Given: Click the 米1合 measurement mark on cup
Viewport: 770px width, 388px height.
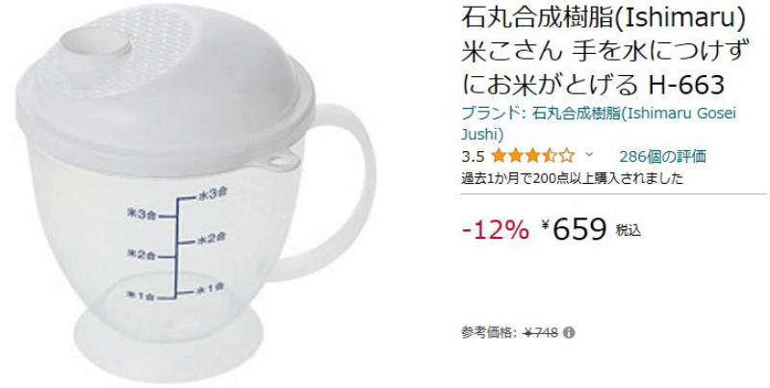Looking at the screenshot, I should pos(141,296).
